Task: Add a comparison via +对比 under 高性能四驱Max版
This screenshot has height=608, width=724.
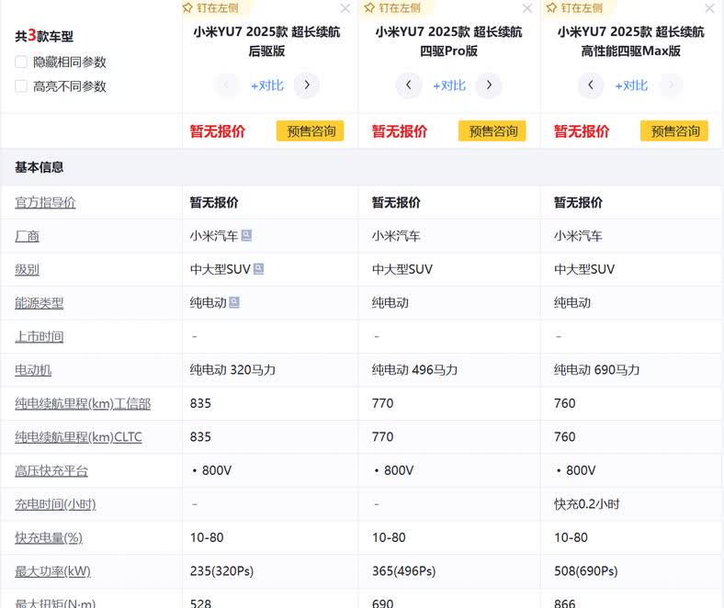Action: click(631, 85)
